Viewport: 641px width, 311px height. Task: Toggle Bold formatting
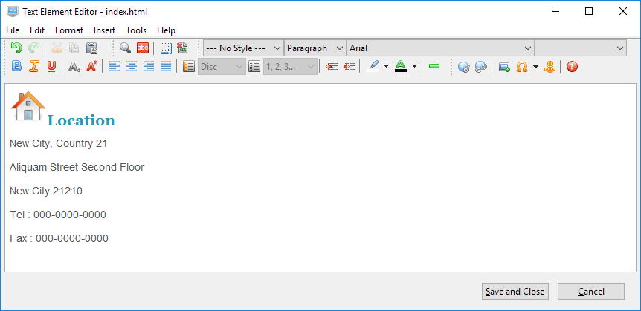[16, 67]
